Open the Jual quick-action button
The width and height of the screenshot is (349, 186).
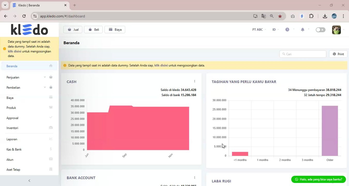tap(73, 29)
